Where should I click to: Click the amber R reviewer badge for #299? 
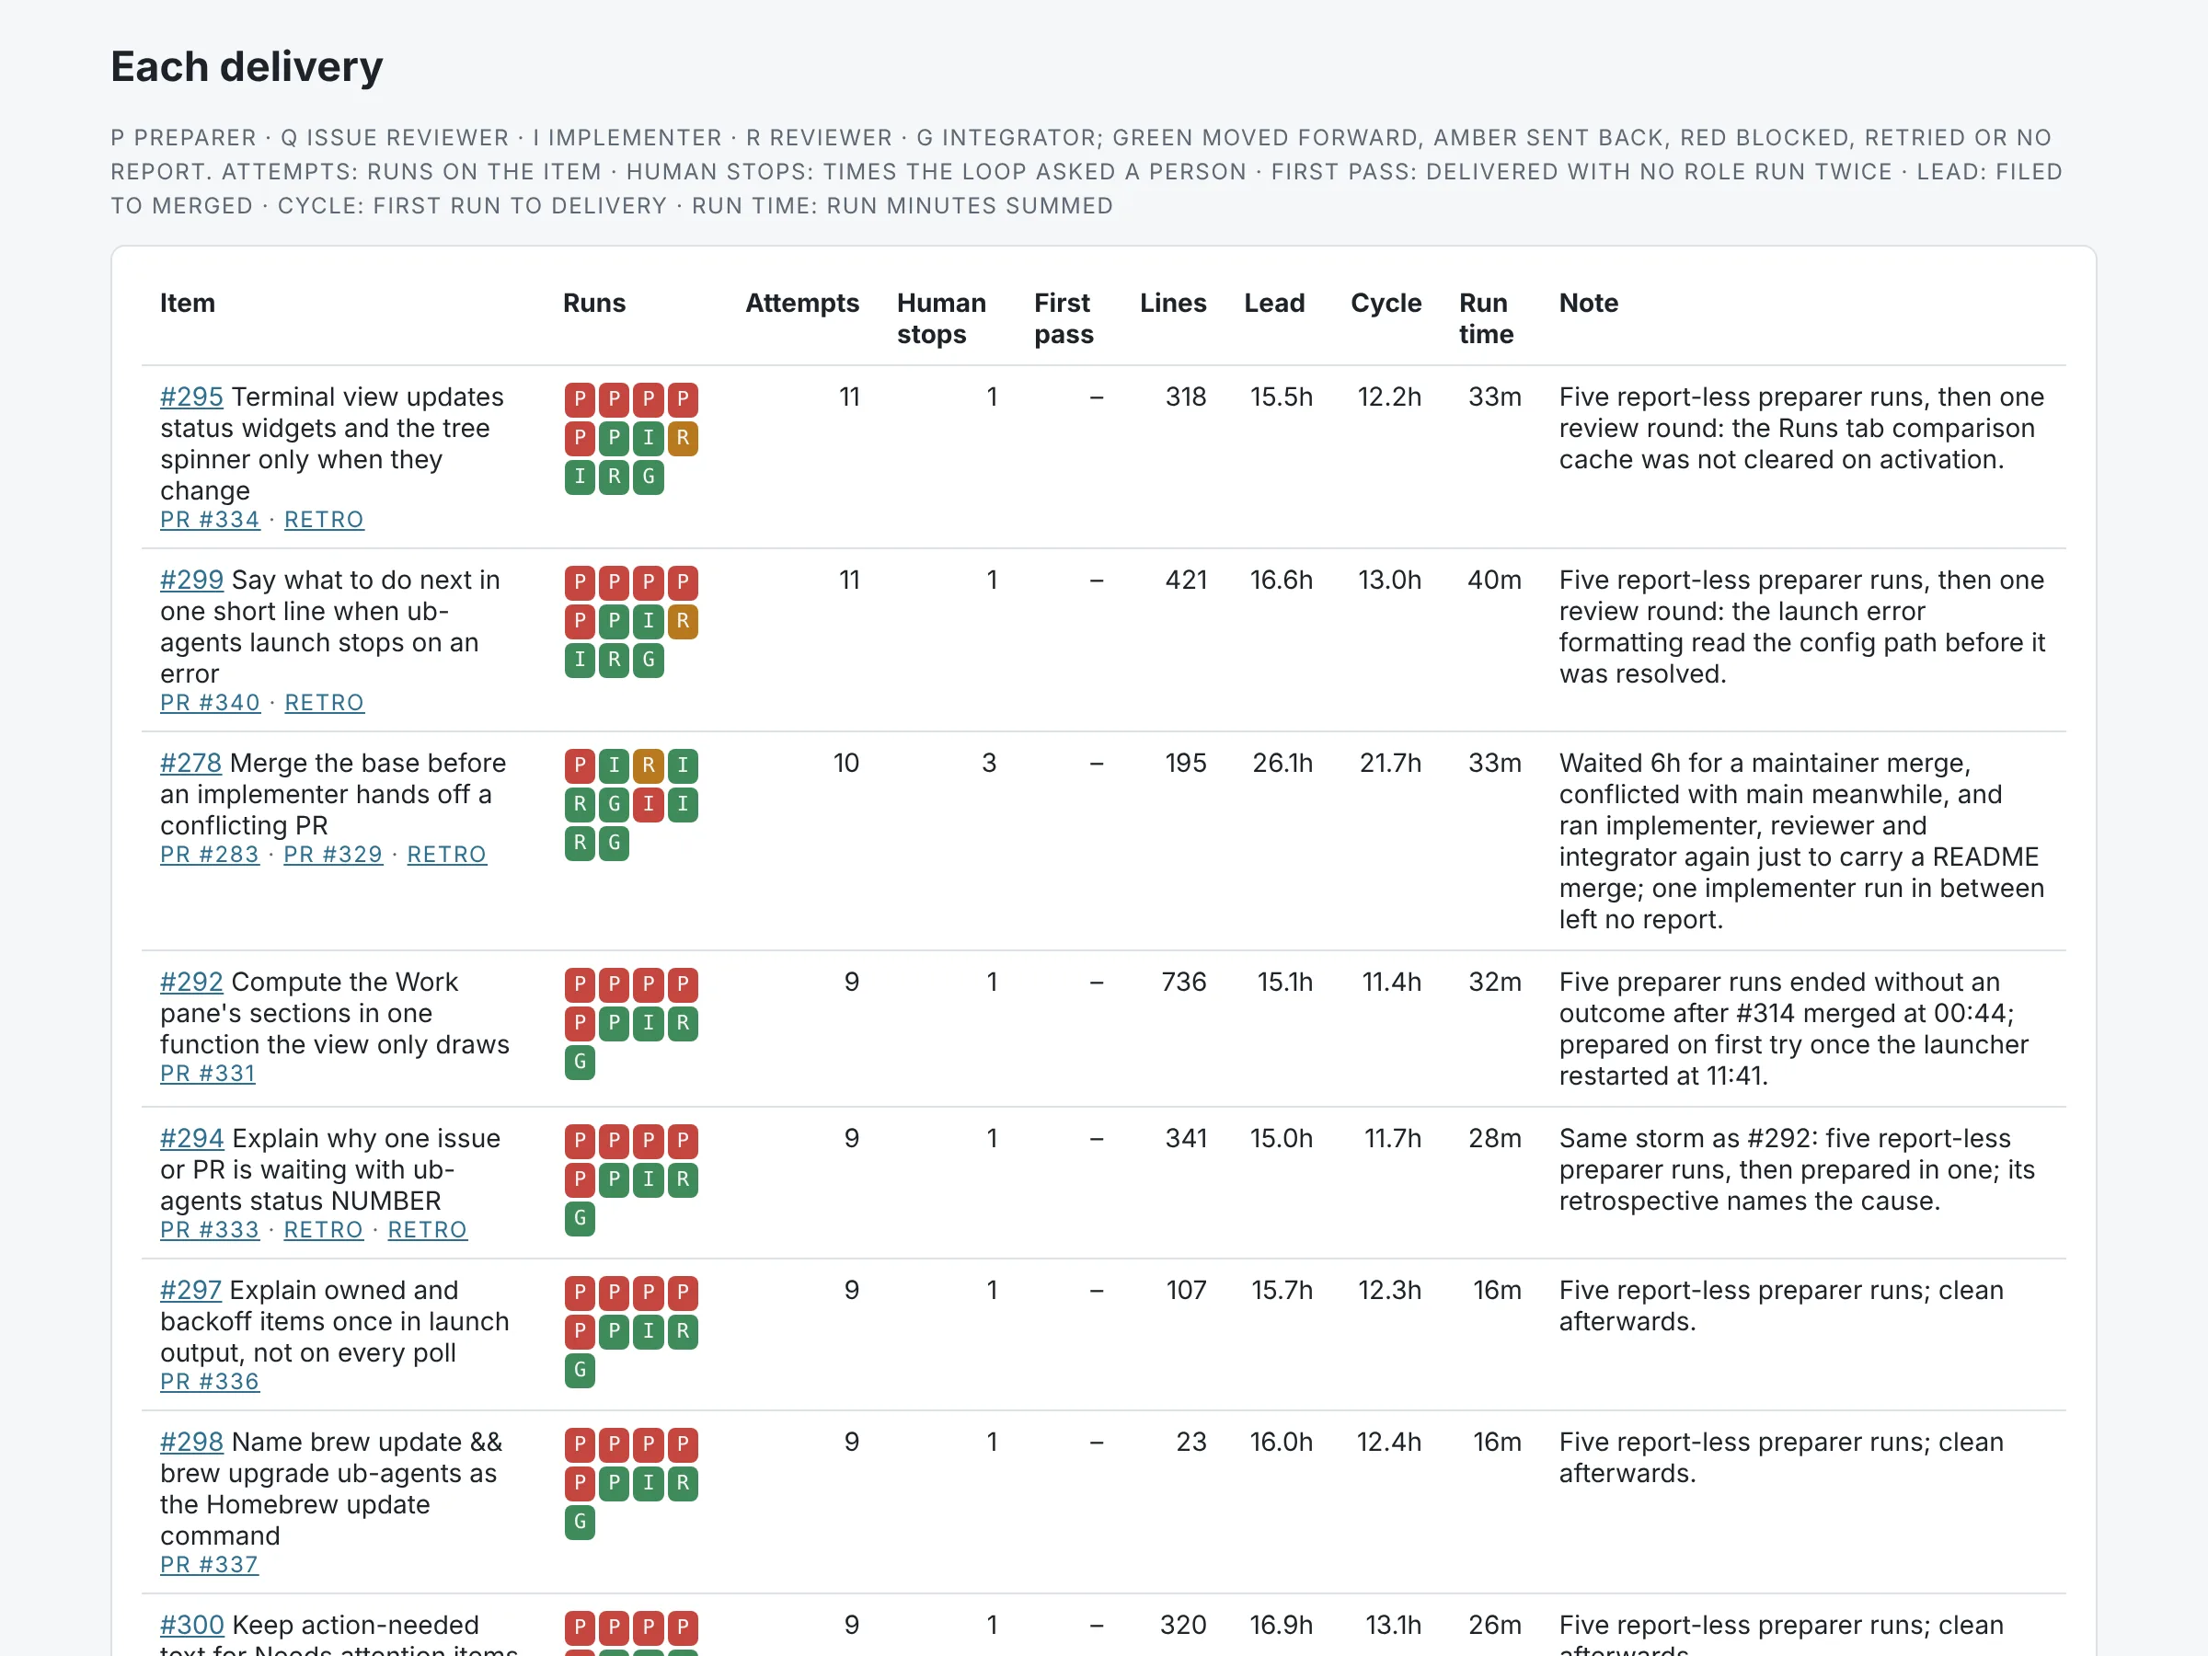683,621
